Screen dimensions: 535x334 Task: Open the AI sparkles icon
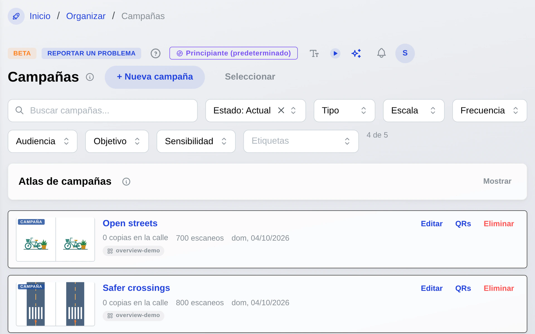[x=356, y=53]
